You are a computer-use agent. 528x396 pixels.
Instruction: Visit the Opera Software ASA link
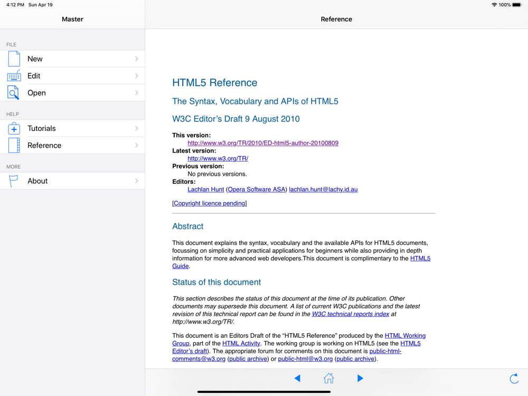(257, 189)
